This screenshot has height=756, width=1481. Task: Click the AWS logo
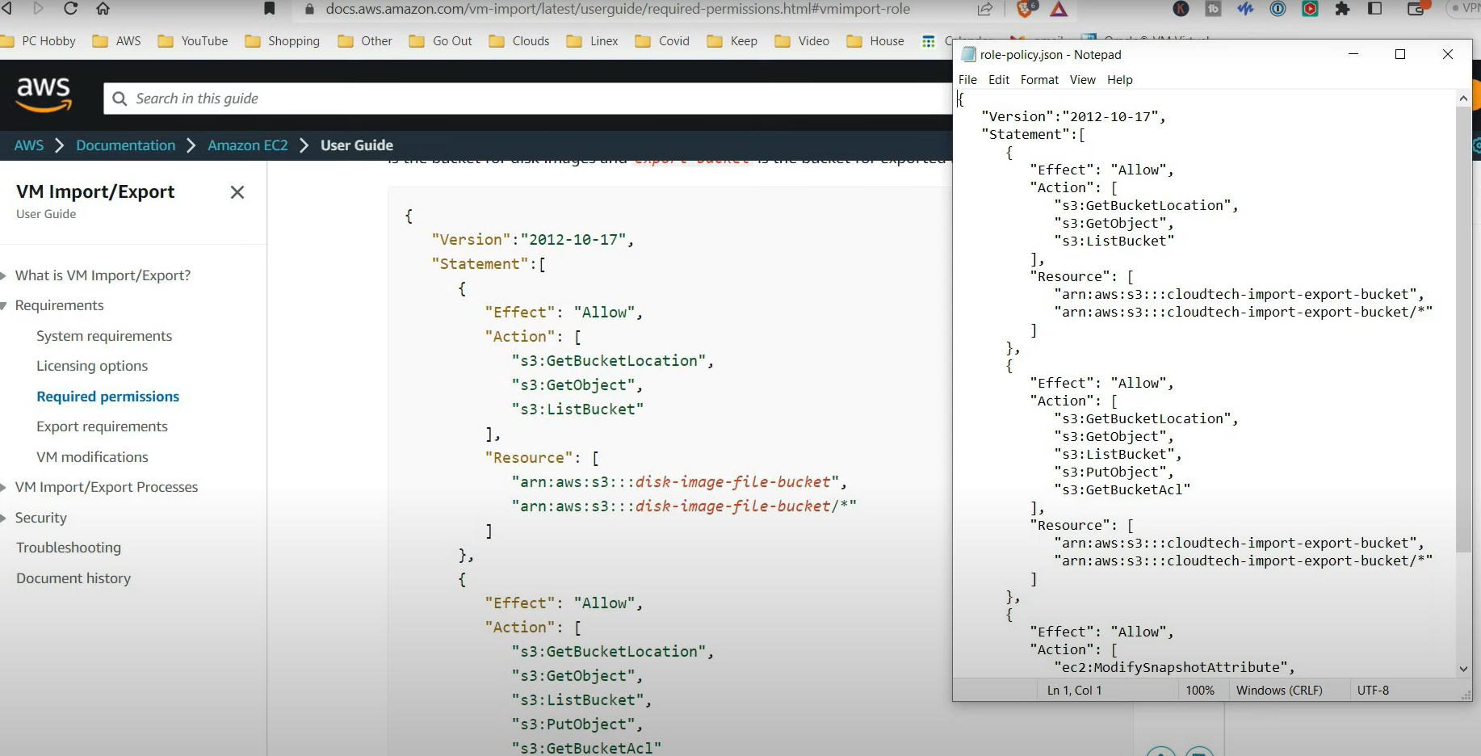pyautogui.click(x=44, y=94)
